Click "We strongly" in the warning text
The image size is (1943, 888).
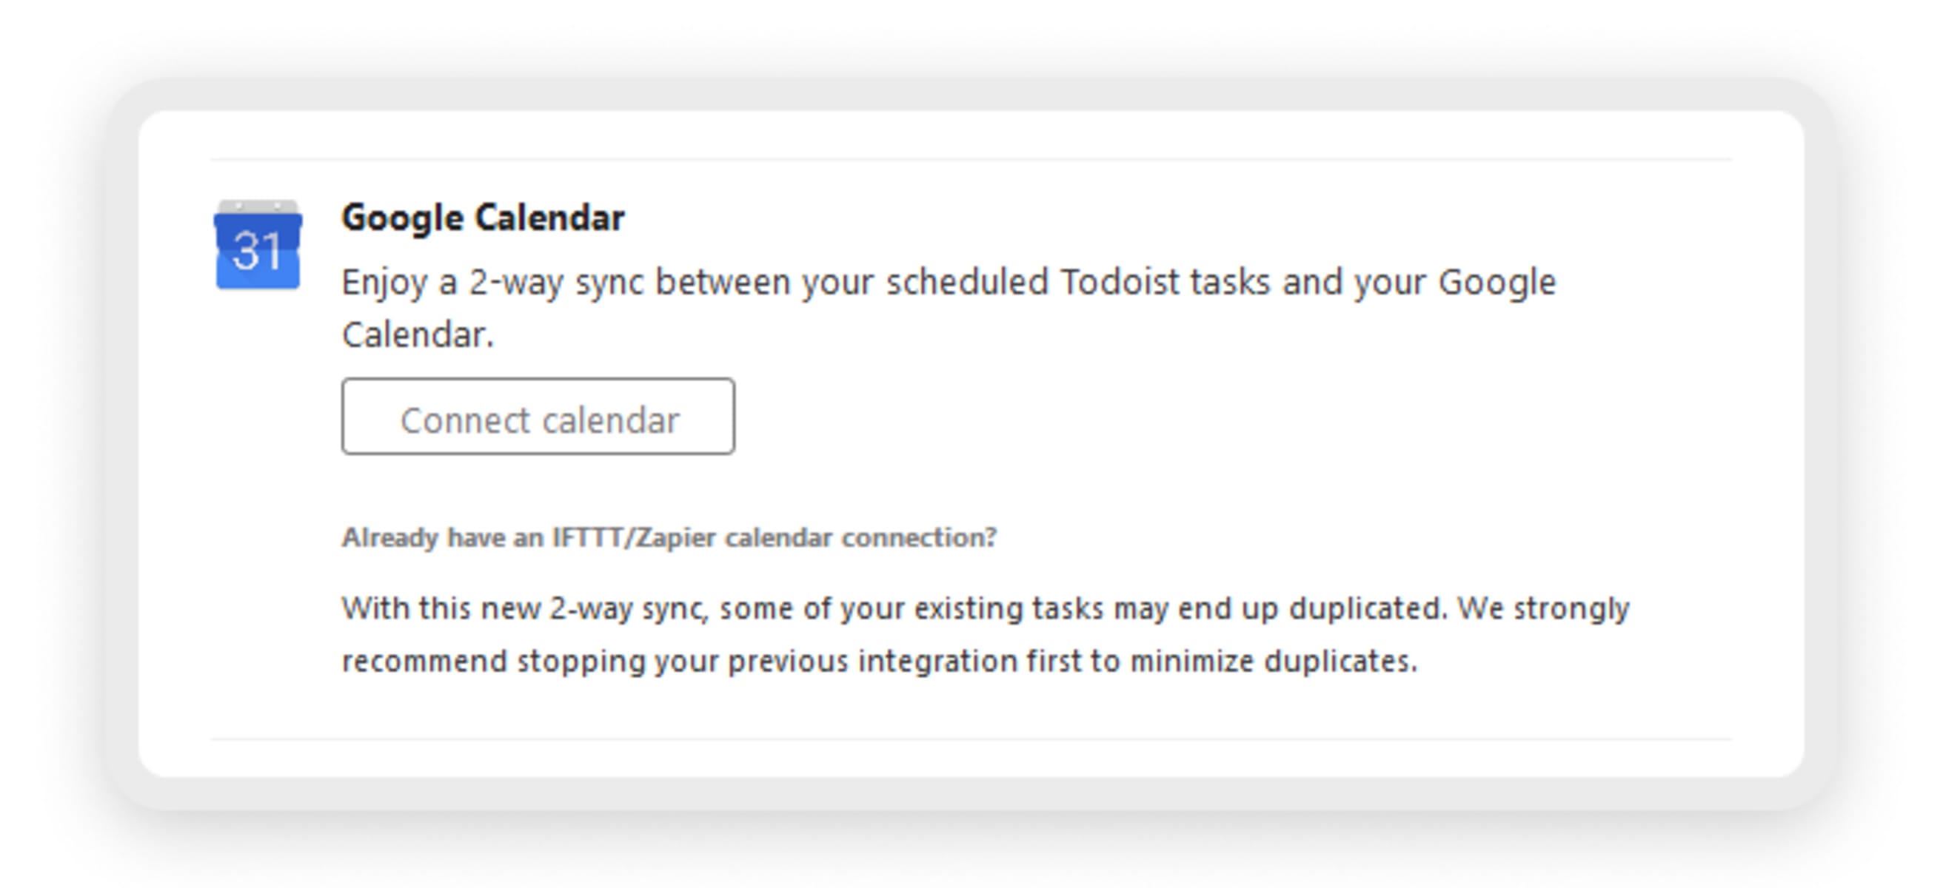click(1543, 608)
